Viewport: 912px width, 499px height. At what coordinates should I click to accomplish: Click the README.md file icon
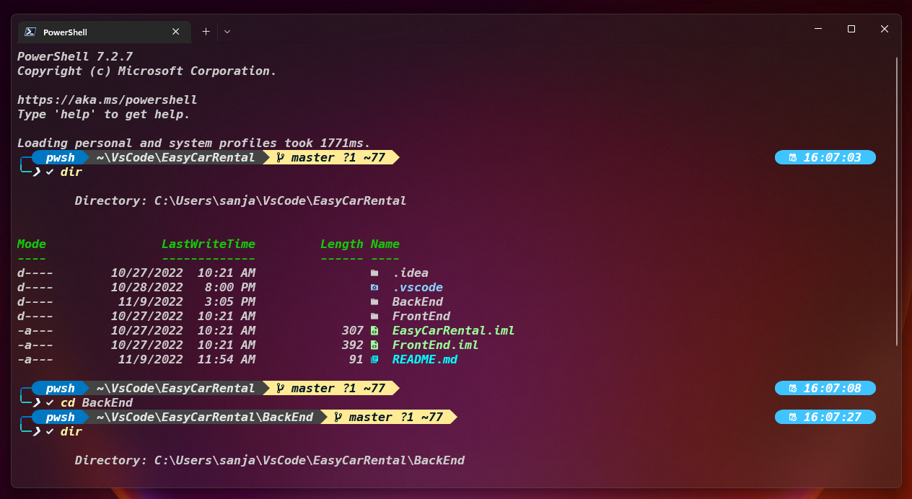(374, 359)
